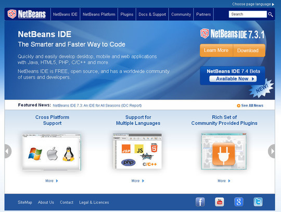Image resolution: width=281 pixels, height=212 pixels.
Task: Click the NEW! starburst badge
Action: pos(261,88)
